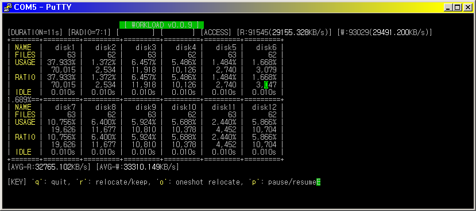Click the green cursor in disk6 RATIO row

click(x=266, y=85)
